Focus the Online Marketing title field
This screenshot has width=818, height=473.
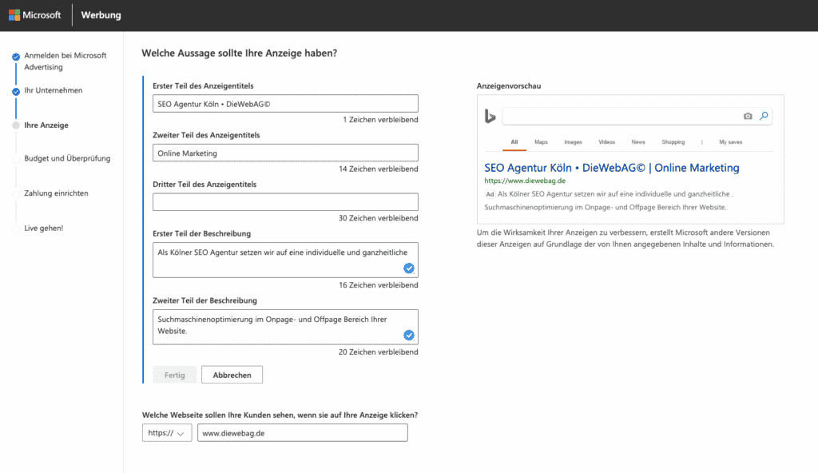(285, 153)
